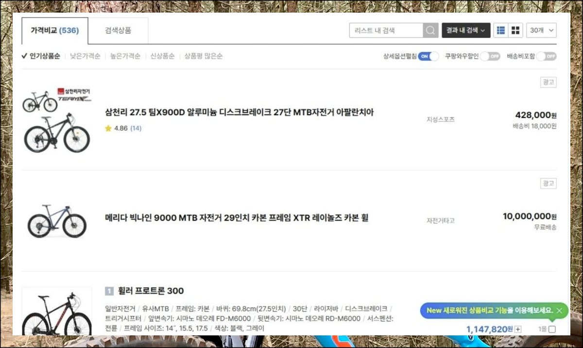Click the 무료배송 text
The height and width of the screenshot is (348, 583).
tap(545, 227)
